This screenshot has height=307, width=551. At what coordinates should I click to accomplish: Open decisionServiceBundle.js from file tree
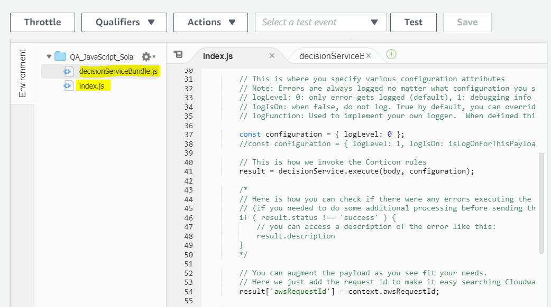tap(118, 71)
